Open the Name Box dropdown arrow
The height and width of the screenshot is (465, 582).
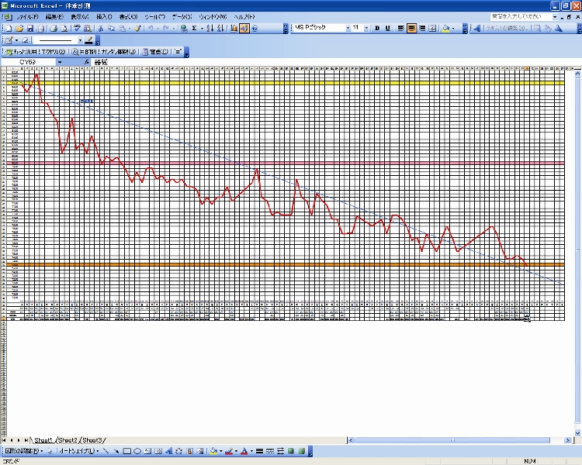60,62
